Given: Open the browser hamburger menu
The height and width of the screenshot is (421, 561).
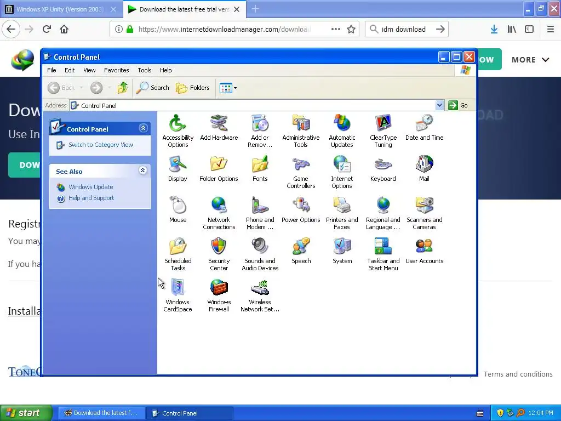Looking at the screenshot, I should tap(550, 30).
